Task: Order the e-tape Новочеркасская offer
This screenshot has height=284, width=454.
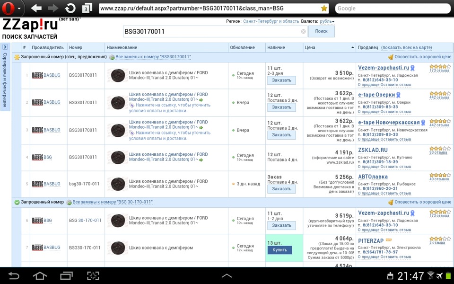Action: 281,135
